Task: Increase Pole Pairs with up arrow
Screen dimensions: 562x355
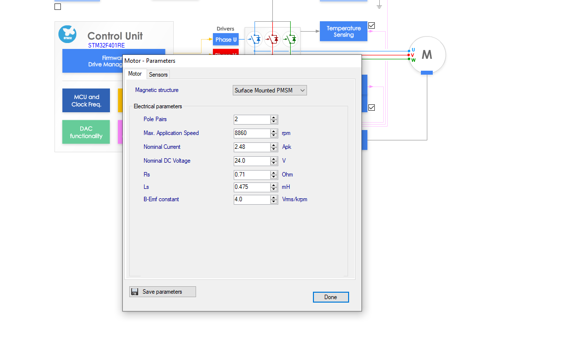Action: [274, 117]
